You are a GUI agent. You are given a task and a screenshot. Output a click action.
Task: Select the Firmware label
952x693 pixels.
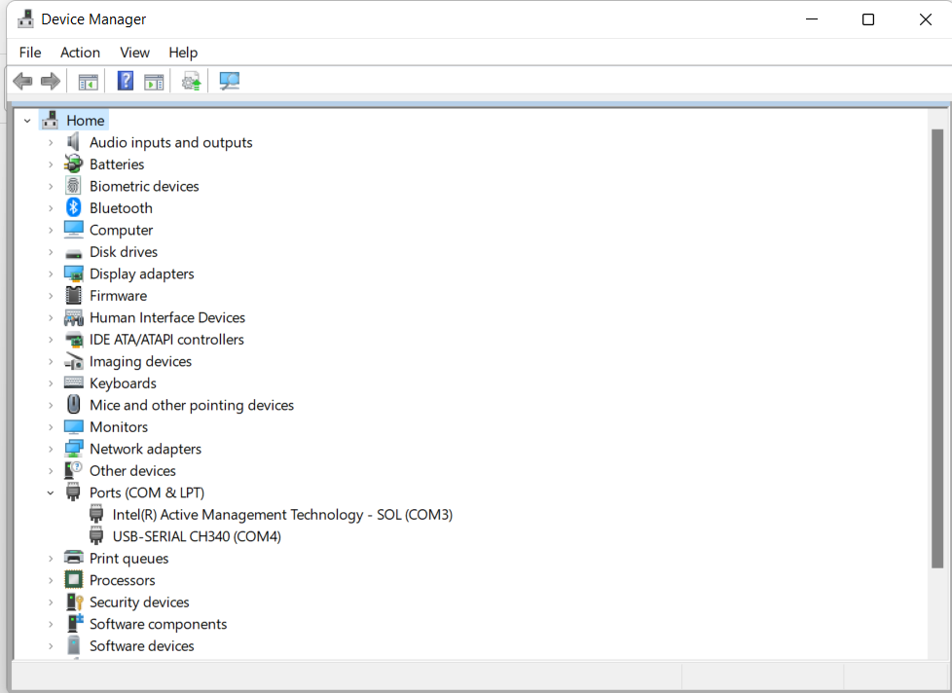pyautogui.click(x=118, y=296)
